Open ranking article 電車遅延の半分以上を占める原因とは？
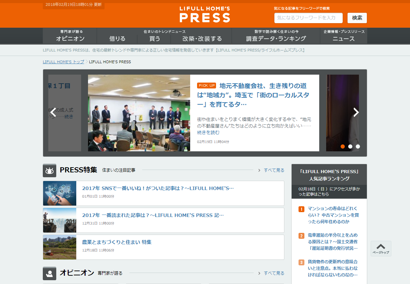This screenshot has height=284, width=410. (x=333, y=242)
